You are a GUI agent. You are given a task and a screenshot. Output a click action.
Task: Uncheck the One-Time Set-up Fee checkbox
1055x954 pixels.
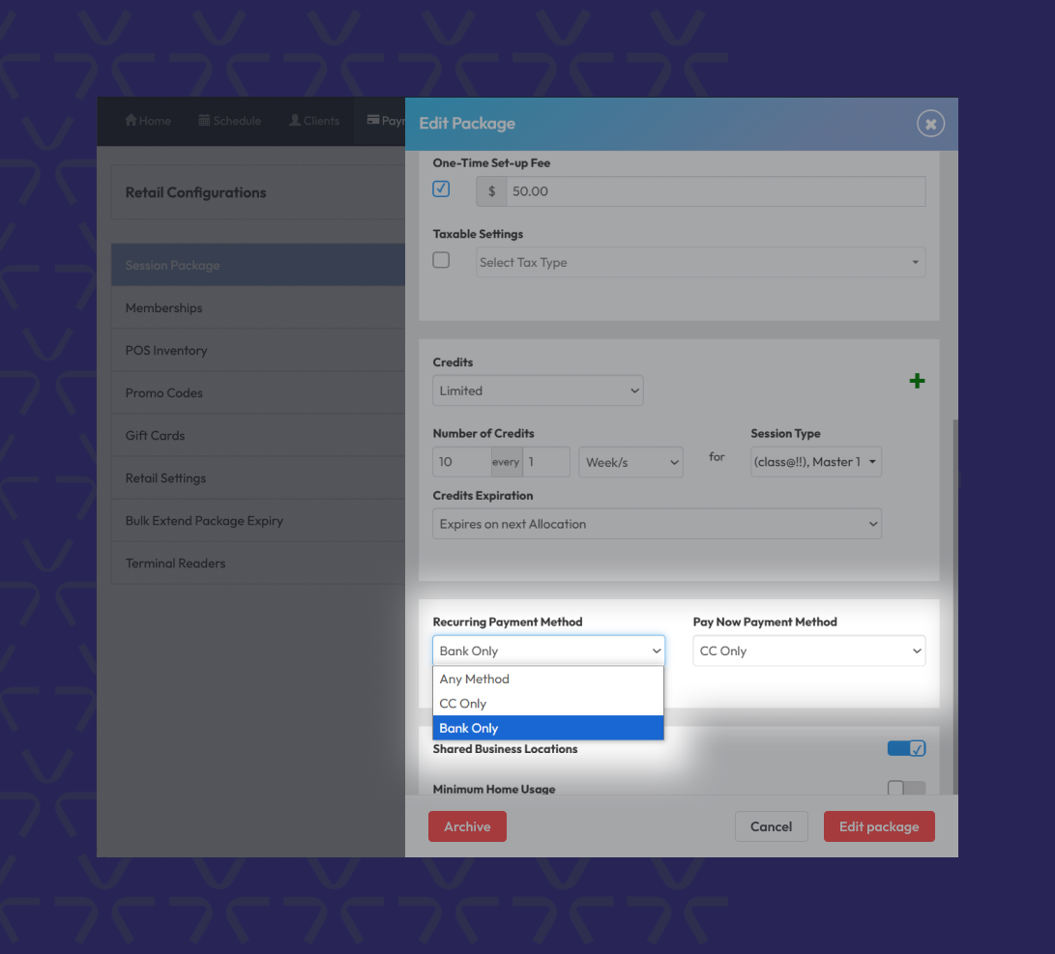click(x=442, y=189)
